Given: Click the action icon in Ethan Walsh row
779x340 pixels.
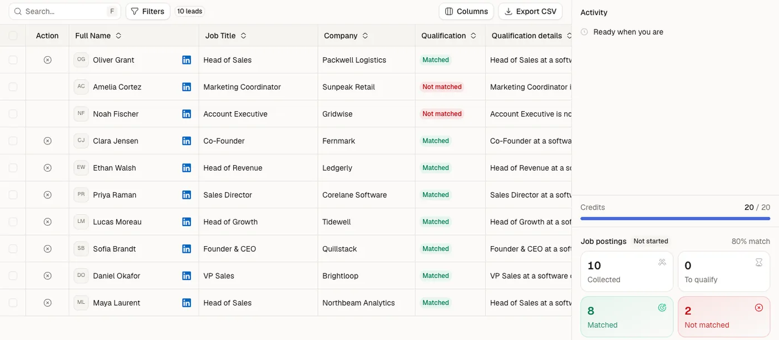Looking at the screenshot, I should [x=47, y=168].
